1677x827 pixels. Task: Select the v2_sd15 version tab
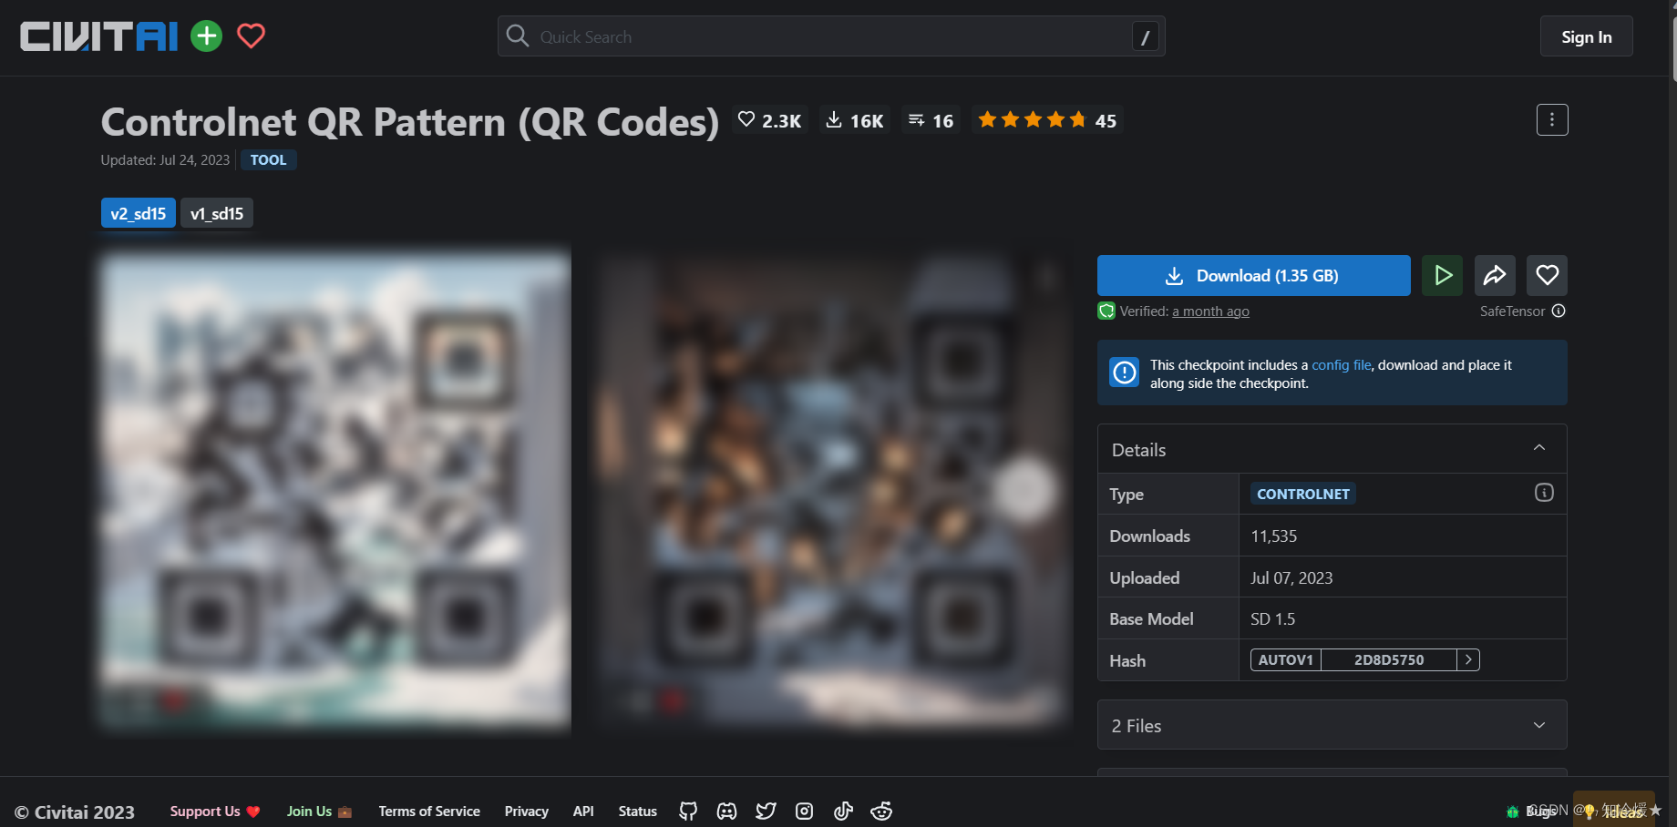pos(139,213)
